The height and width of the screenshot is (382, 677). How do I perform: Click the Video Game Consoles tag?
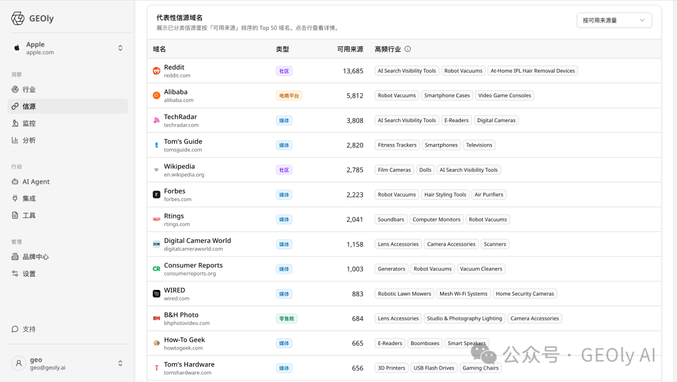pyautogui.click(x=504, y=95)
